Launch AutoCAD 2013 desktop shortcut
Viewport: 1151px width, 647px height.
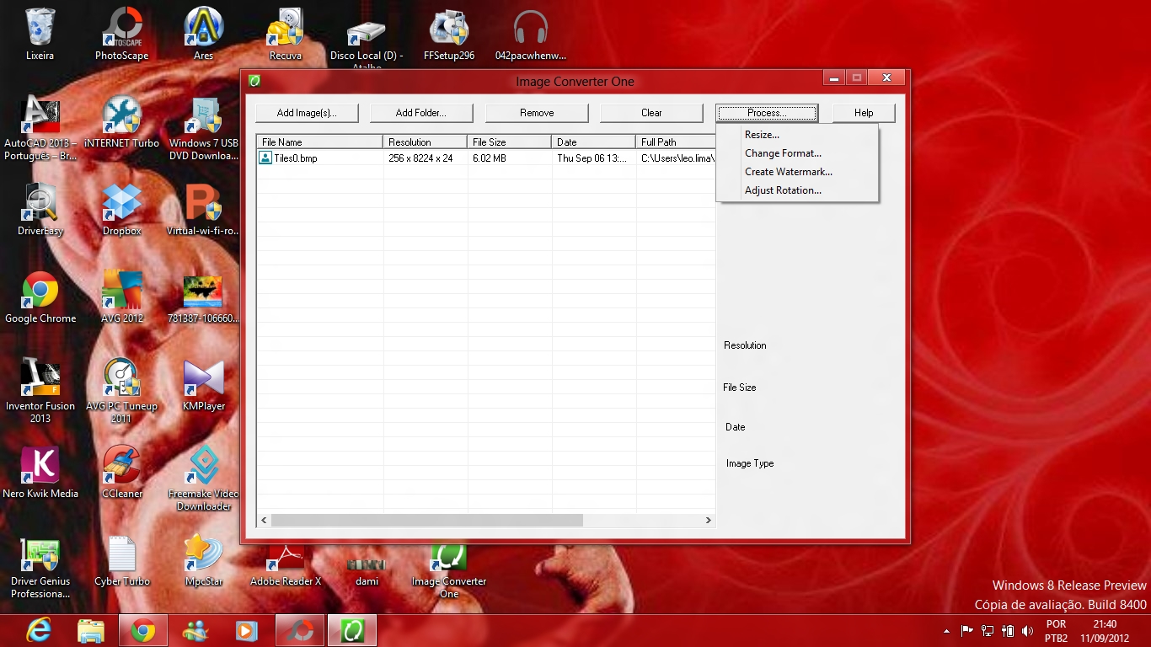[x=40, y=128]
